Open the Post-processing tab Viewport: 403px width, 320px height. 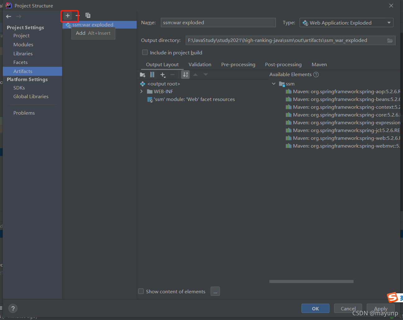coord(283,64)
